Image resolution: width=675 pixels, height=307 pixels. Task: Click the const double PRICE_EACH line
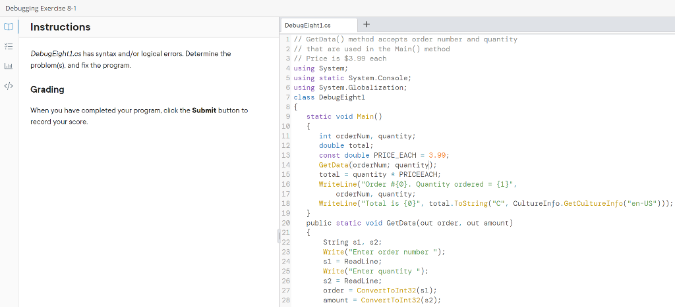pyautogui.click(x=384, y=155)
